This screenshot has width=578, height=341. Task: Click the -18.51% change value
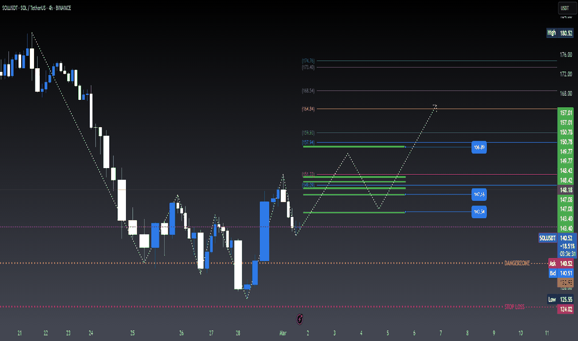[x=567, y=246]
